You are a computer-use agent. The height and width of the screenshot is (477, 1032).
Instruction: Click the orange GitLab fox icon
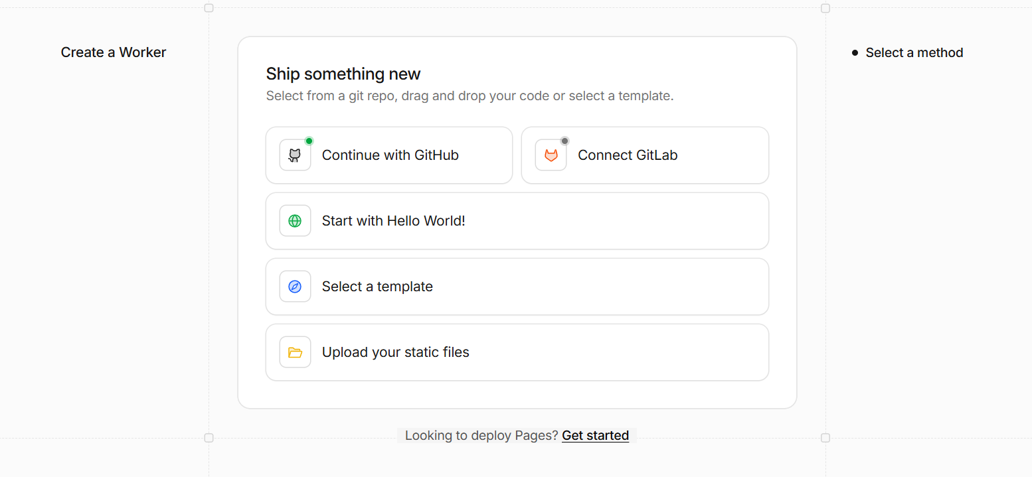click(x=551, y=155)
